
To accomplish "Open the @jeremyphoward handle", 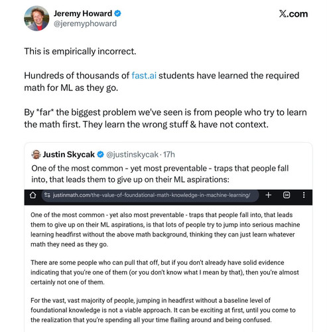I will coord(85,24).
